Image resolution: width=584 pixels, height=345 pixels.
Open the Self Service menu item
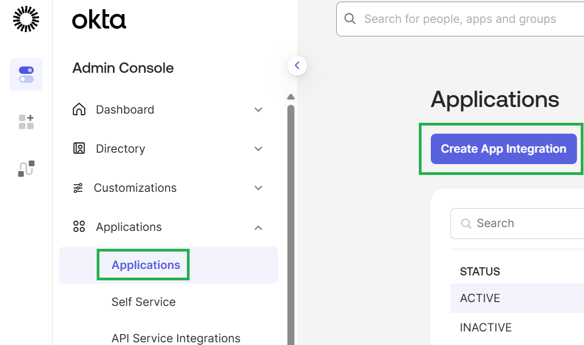(x=143, y=302)
